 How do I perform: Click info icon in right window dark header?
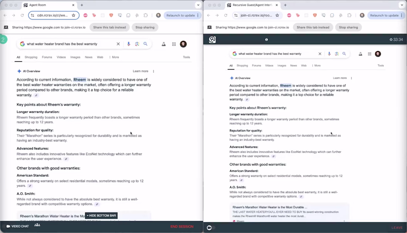pos(266,40)
